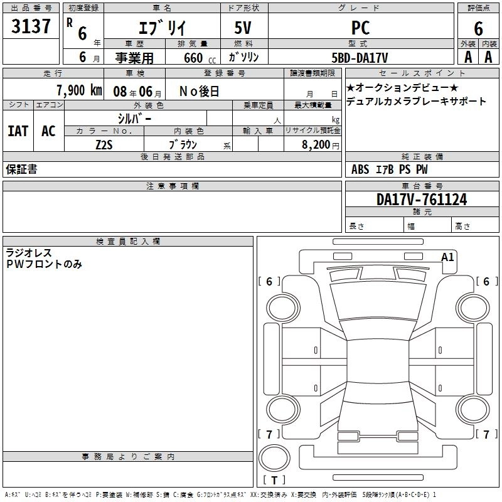Select the usage history 事業用
The width and height of the screenshot is (502, 502).
coord(134,58)
